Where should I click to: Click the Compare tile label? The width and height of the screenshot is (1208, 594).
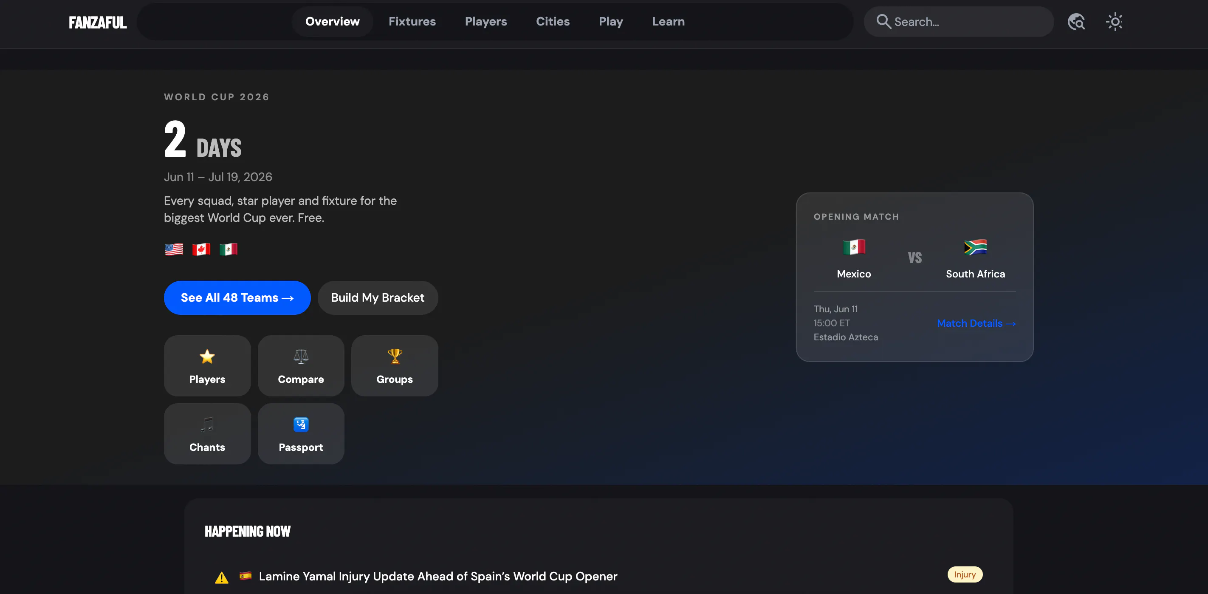(301, 379)
